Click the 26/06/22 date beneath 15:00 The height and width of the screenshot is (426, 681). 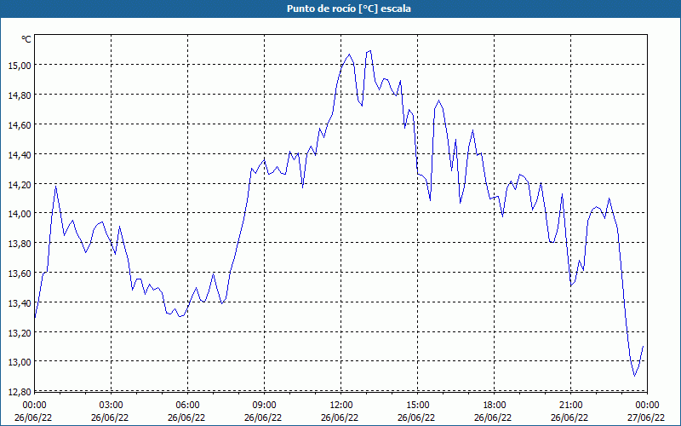[416, 417]
